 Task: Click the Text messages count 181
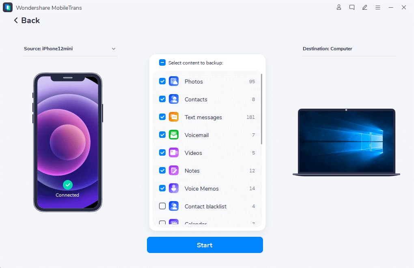point(250,117)
